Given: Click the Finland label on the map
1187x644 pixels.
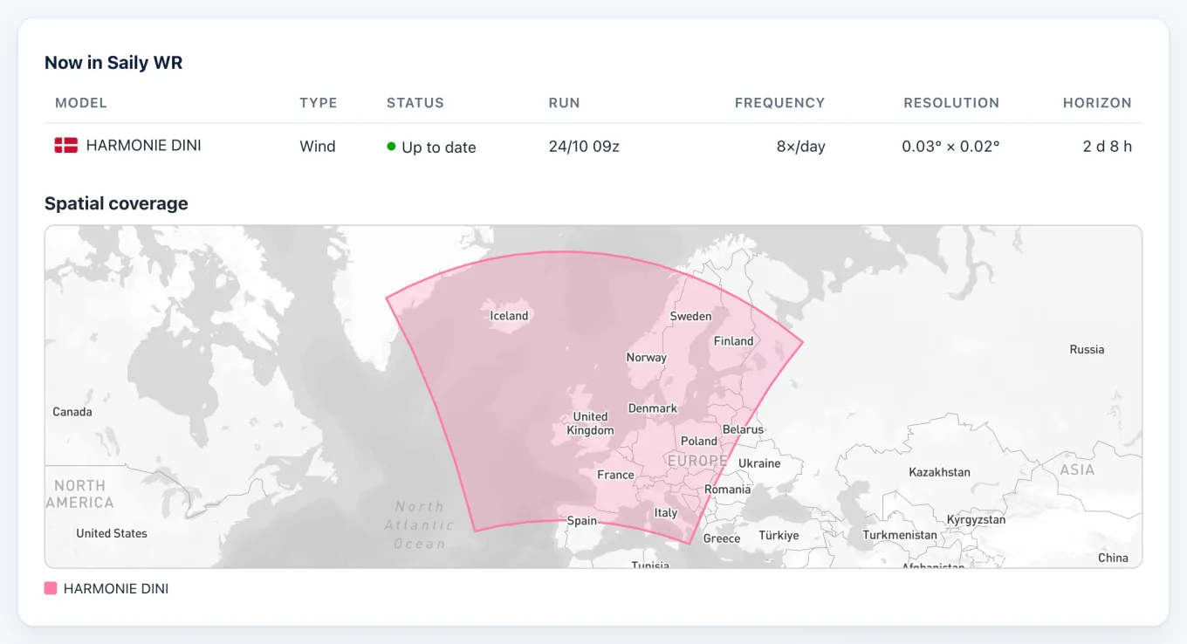Looking at the screenshot, I should click(x=733, y=341).
